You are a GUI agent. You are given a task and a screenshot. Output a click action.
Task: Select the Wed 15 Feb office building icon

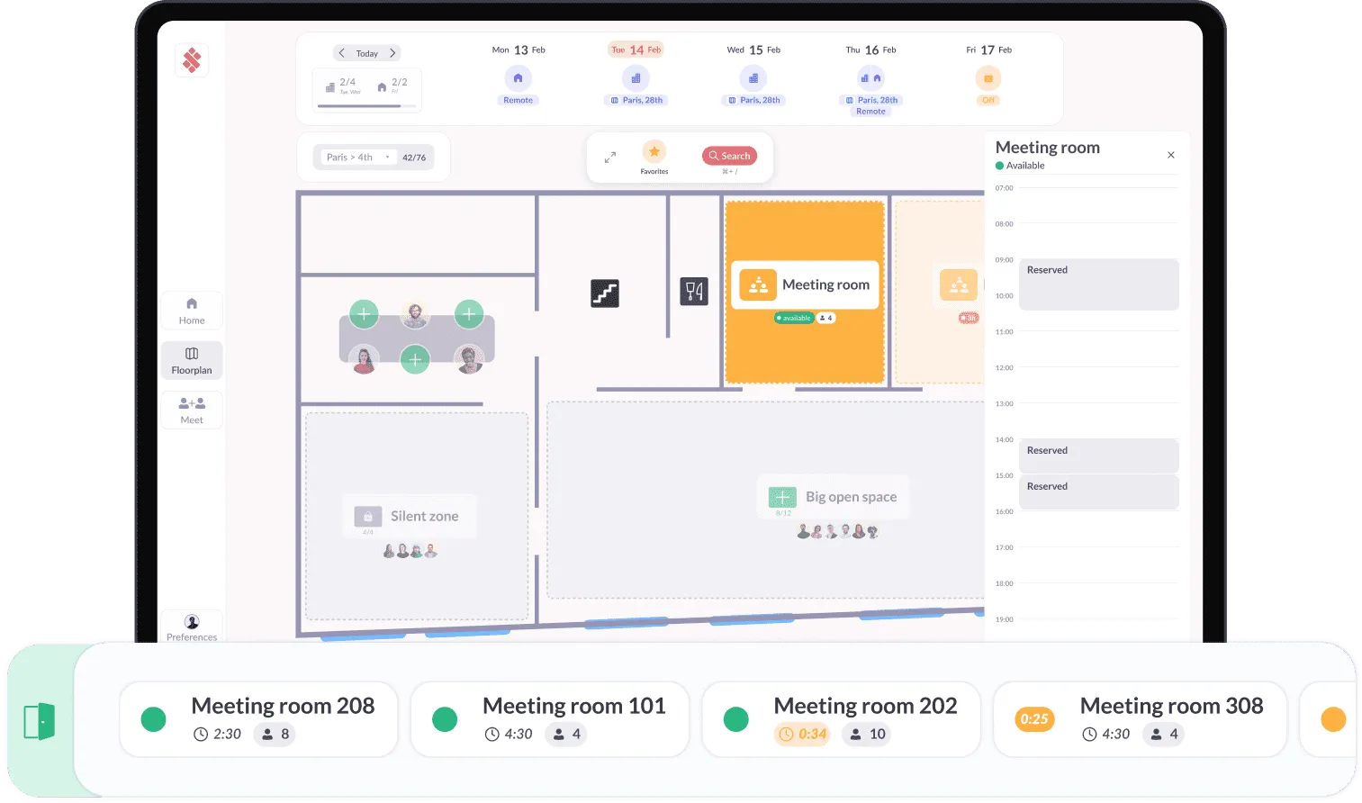click(753, 78)
